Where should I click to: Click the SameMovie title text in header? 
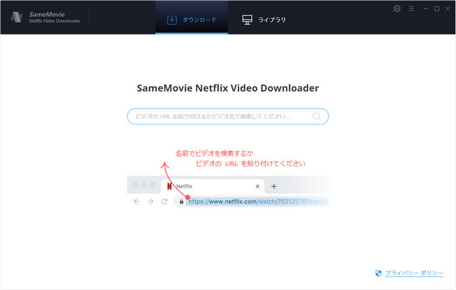[47, 14]
